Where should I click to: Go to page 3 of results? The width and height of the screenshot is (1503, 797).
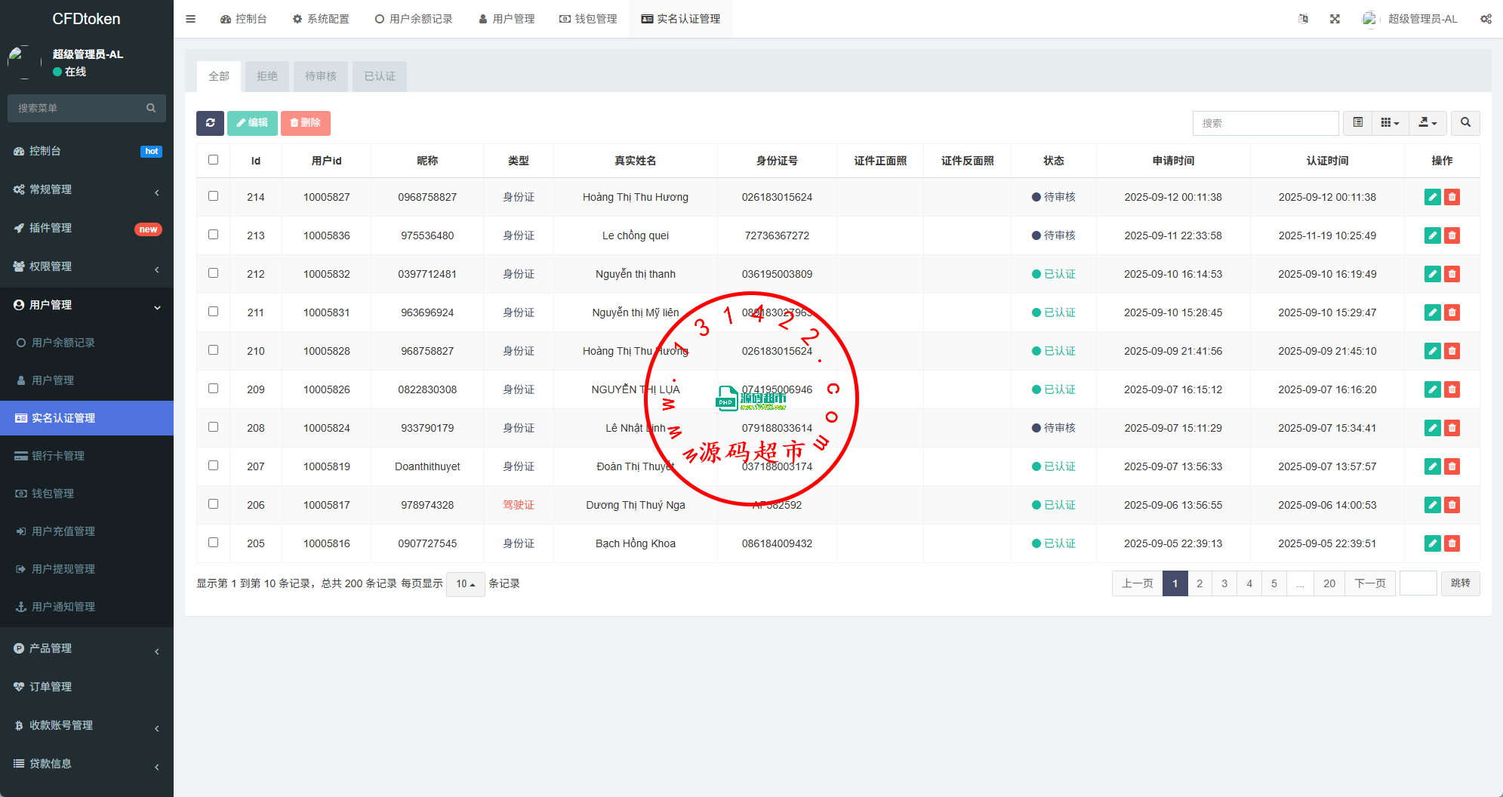(1224, 583)
